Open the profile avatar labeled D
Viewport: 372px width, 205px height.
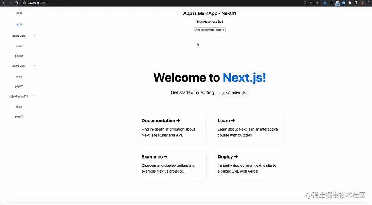click(x=362, y=3)
